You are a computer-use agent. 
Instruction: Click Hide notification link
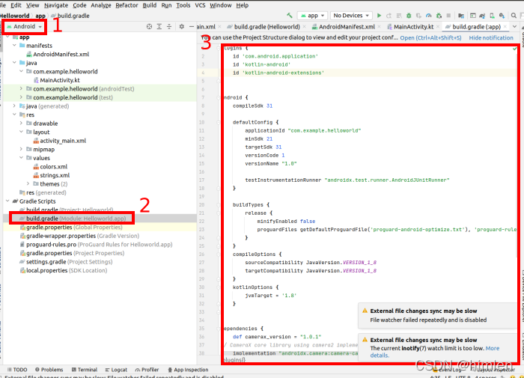click(x=491, y=37)
